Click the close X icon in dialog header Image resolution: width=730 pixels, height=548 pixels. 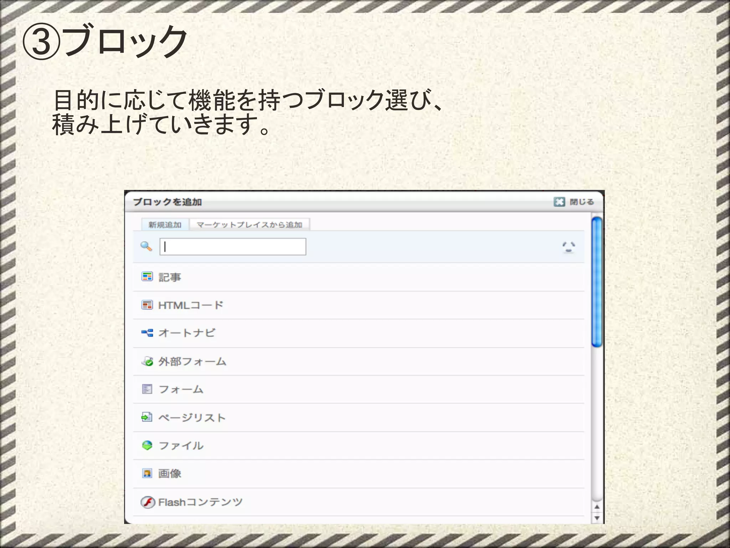[x=559, y=202]
